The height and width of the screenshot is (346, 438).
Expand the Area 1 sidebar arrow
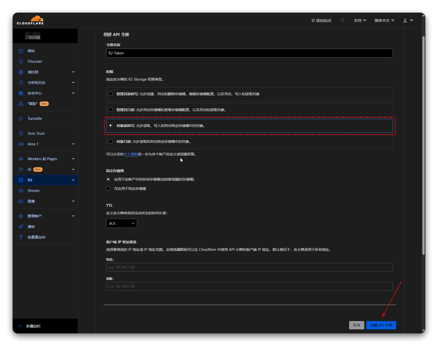pos(73,144)
